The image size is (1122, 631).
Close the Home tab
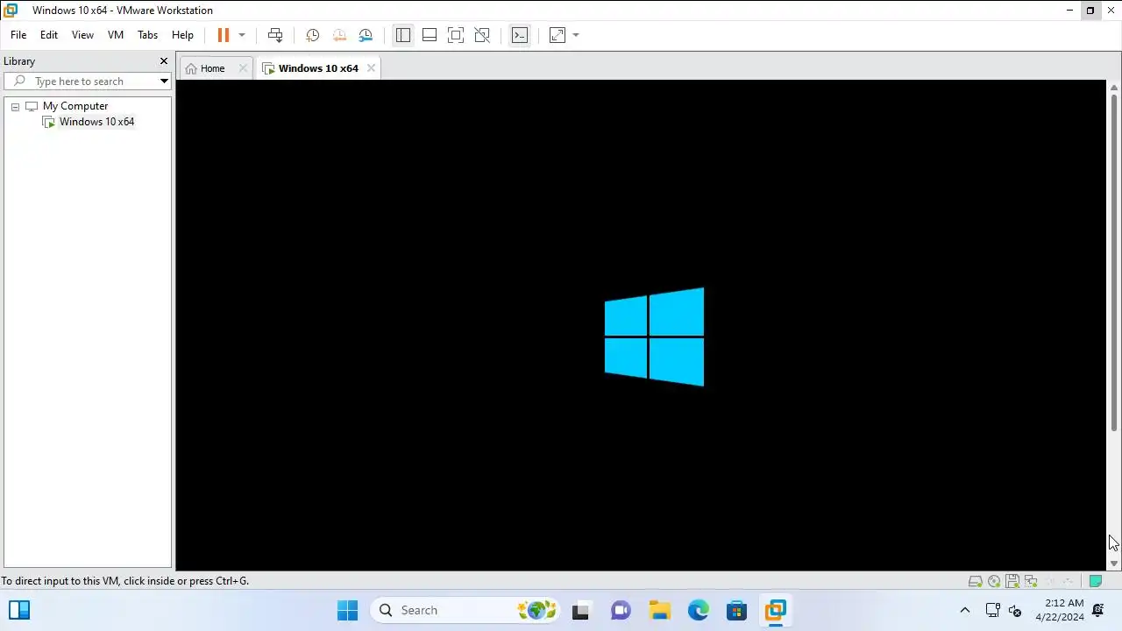243,68
